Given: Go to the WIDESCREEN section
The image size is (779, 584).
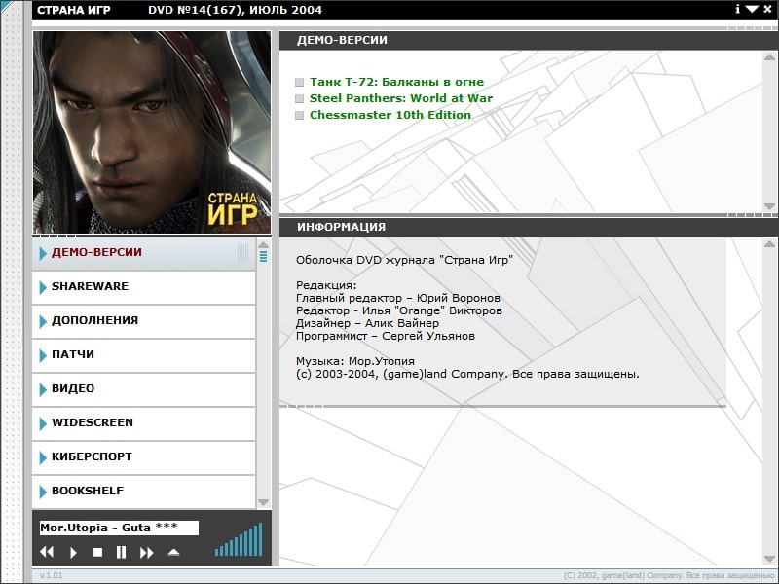Looking at the screenshot, I should point(143,423).
